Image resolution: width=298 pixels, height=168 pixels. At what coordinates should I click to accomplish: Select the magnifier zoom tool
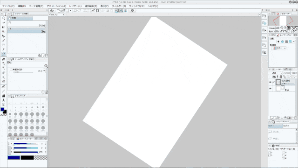3,18
